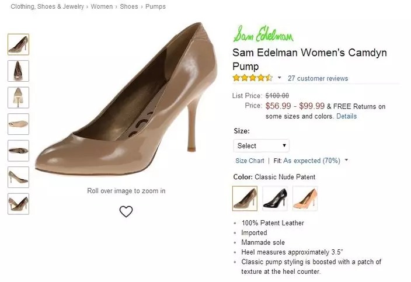Click the heart wishlist icon
The image size is (411, 282).
pos(126,211)
